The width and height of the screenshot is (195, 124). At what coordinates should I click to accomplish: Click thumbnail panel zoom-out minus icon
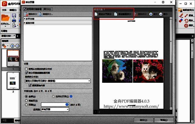click(x=18, y=46)
